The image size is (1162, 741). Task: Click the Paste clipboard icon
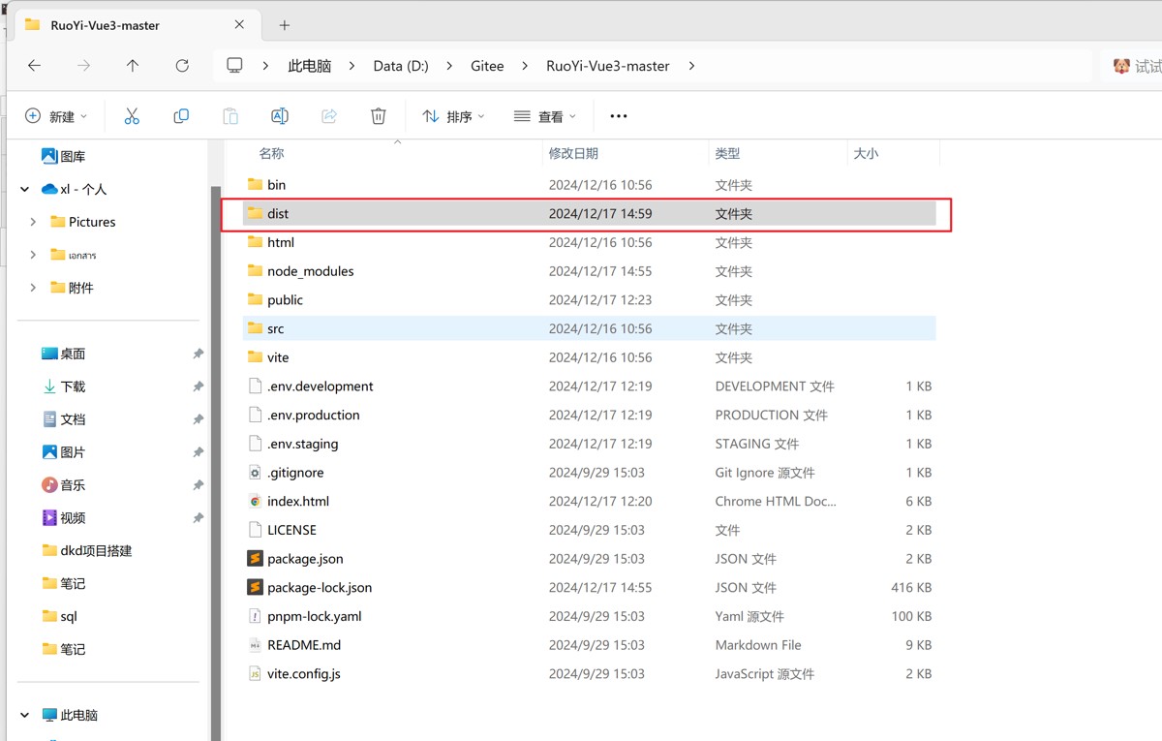tap(230, 116)
